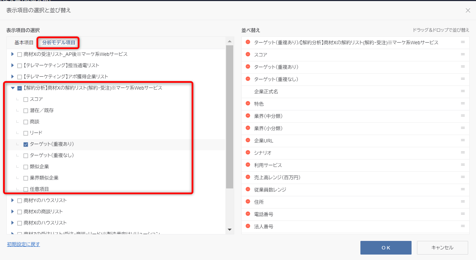The height and width of the screenshot is (260, 476).
Task: Enable the 業界類似企業 checkbox
Action: pos(26,178)
